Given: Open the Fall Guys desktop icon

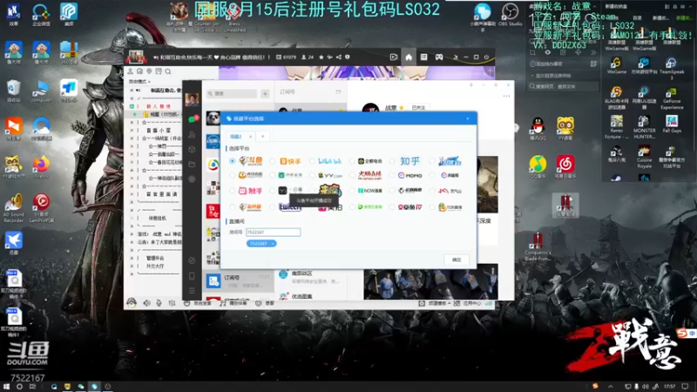Looking at the screenshot, I should [x=671, y=124].
